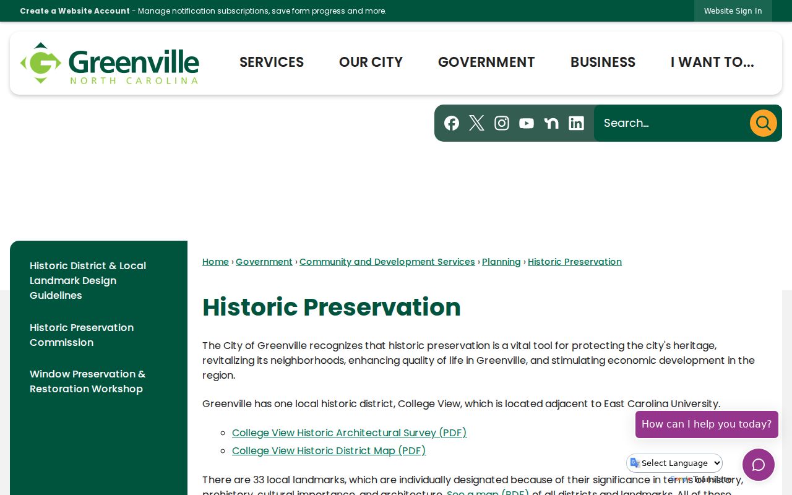This screenshot has width=792, height=495.
Task: Open College View Historic District Map PDF
Action: [329, 451]
